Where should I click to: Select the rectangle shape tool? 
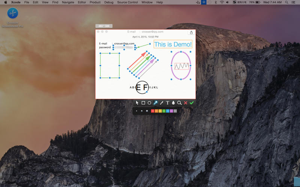click(x=143, y=103)
